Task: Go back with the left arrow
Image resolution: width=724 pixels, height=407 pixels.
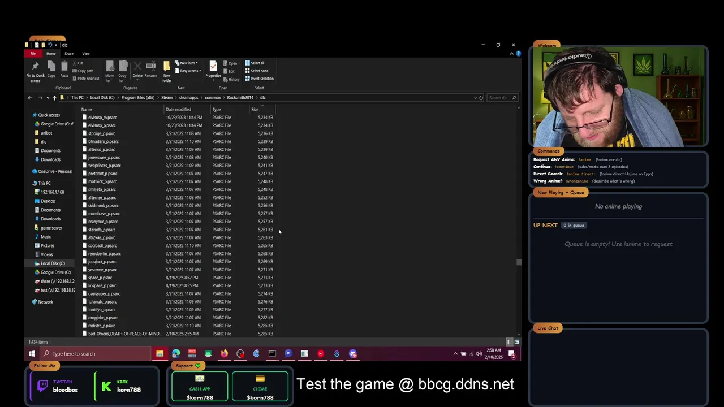Action: pyautogui.click(x=30, y=98)
